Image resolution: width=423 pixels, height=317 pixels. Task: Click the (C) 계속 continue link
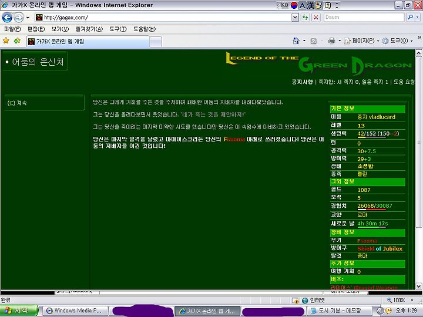pos(17,103)
